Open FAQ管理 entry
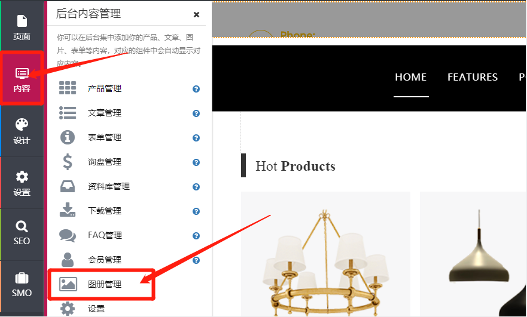The height and width of the screenshot is (317, 527). pos(105,235)
